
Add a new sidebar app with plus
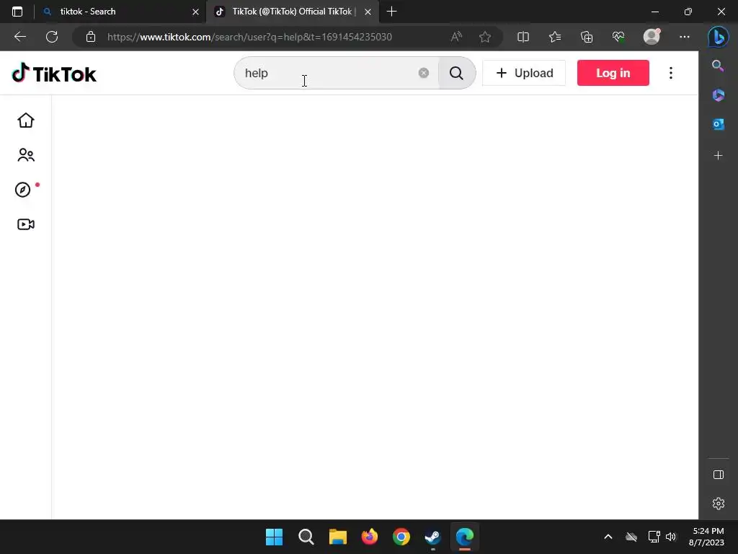(x=719, y=156)
